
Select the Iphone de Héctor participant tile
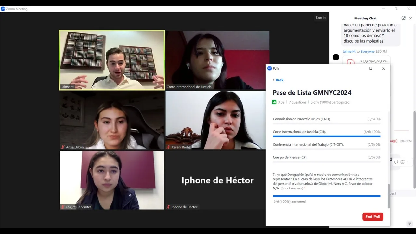coord(217,180)
